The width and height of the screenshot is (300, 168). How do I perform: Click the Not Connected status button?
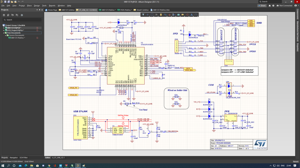tap(284, 6)
